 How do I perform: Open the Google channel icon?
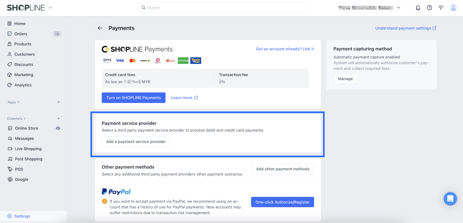click(10, 179)
